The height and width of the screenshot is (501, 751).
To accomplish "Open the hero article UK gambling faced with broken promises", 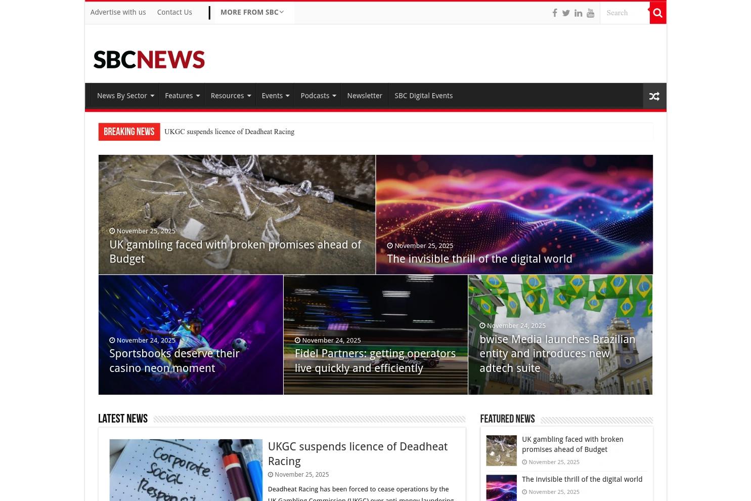I will coord(235,252).
